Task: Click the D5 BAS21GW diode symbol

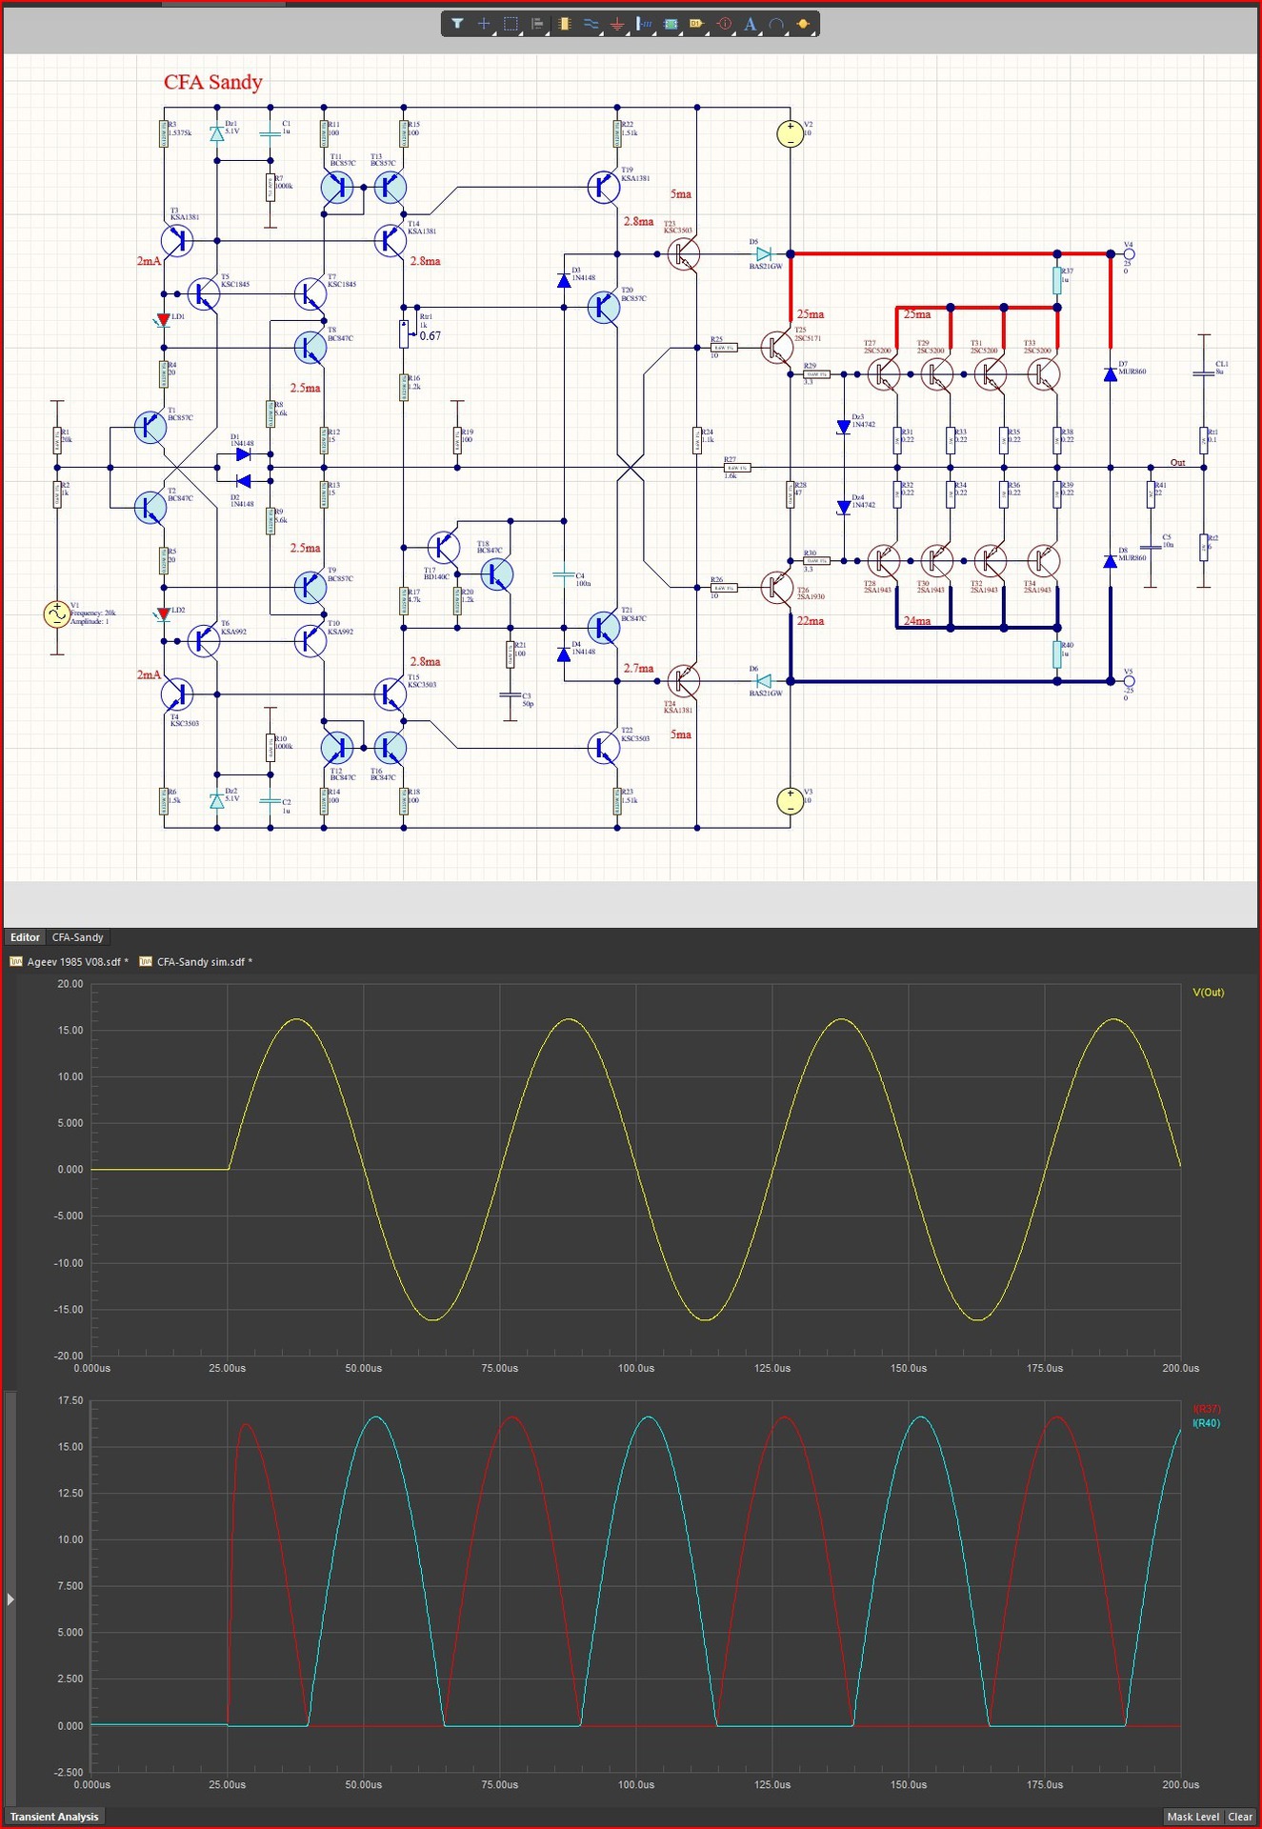Action: point(763,254)
